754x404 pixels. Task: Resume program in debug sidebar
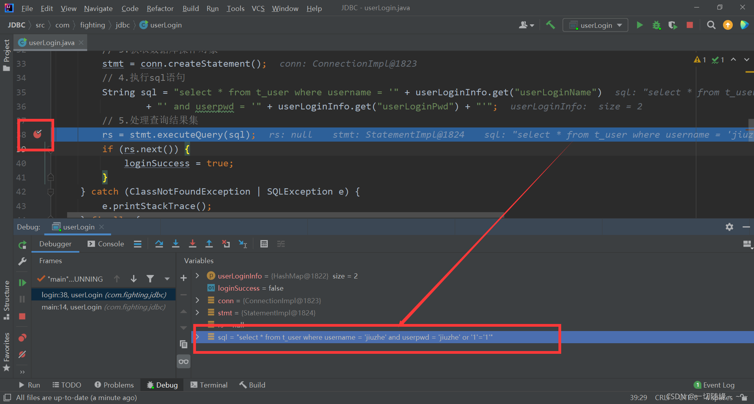[x=22, y=283]
